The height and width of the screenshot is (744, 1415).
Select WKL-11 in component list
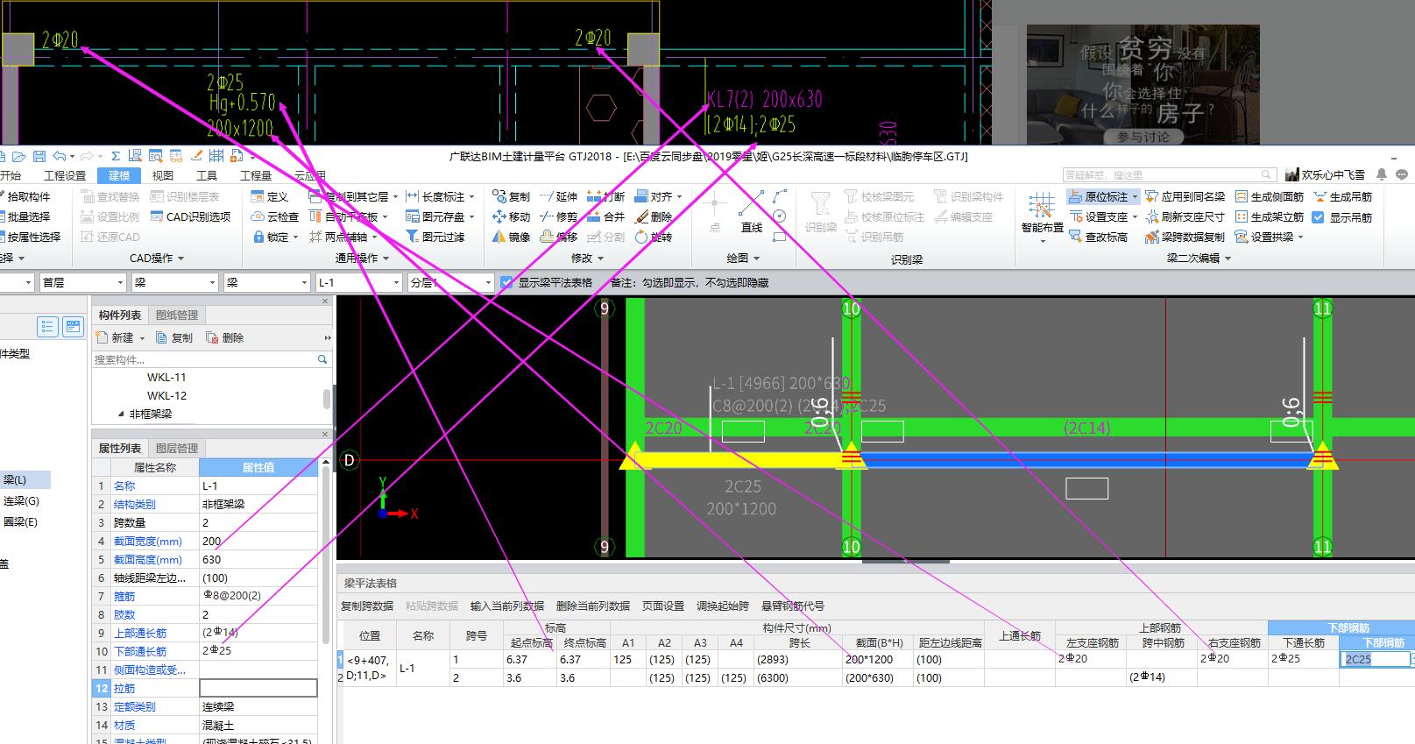click(166, 377)
